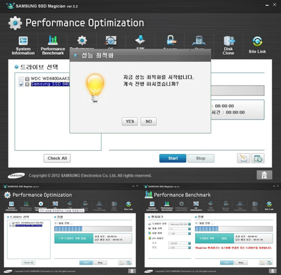Expand the Samsung SSD 840 node in large window

[x=27, y=84]
